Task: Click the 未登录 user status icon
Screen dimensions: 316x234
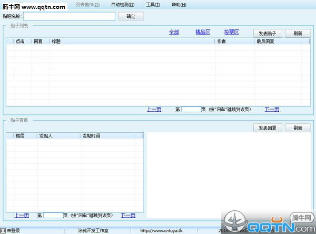Action: (3, 230)
